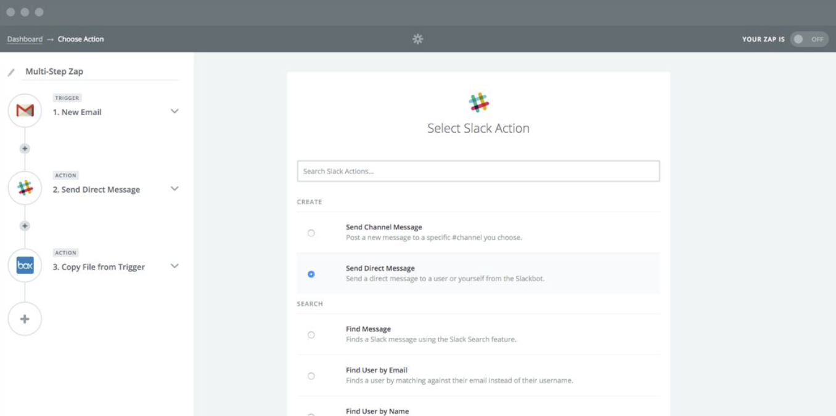
Task: Click the Search Slack Actions field
Action: point(478,171)
